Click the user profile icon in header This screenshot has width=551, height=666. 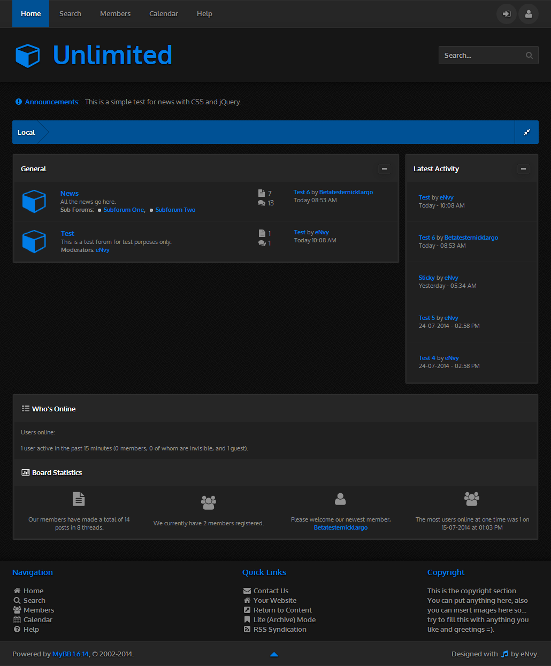529,14
